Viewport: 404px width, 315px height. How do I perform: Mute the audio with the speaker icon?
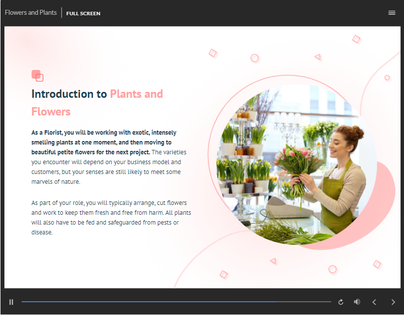point(357,302)
